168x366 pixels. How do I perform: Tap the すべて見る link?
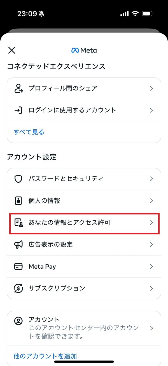(29, 132)
